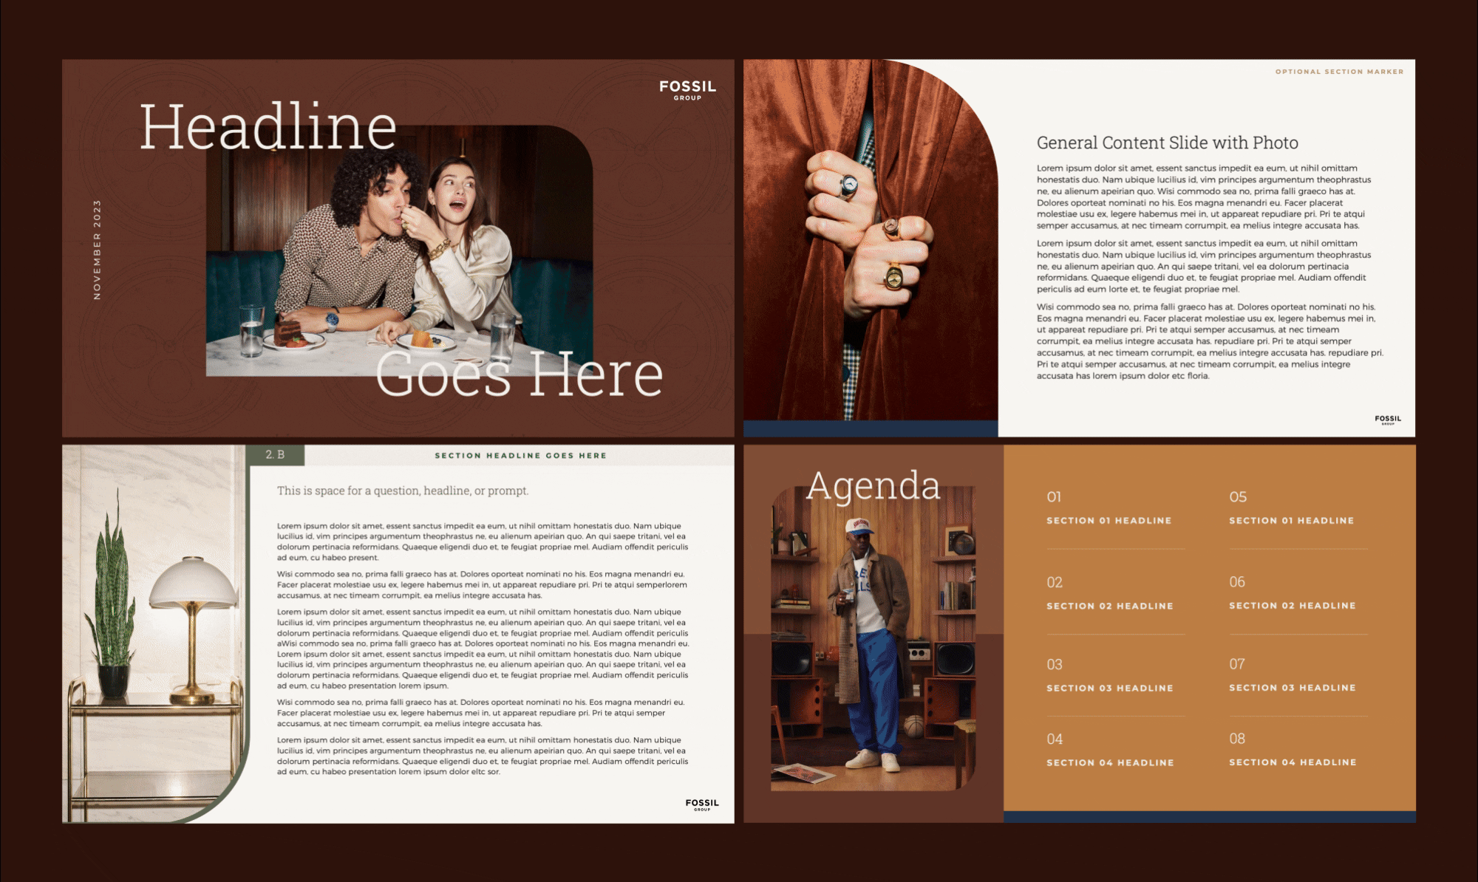The width and height of the screenshot is (1478, 882).
Task: Click 'General Content Slide with Photo' heading
Action: [1167, 143]
